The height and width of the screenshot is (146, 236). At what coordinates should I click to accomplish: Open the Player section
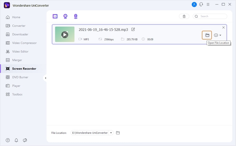(x=13, y=86)
